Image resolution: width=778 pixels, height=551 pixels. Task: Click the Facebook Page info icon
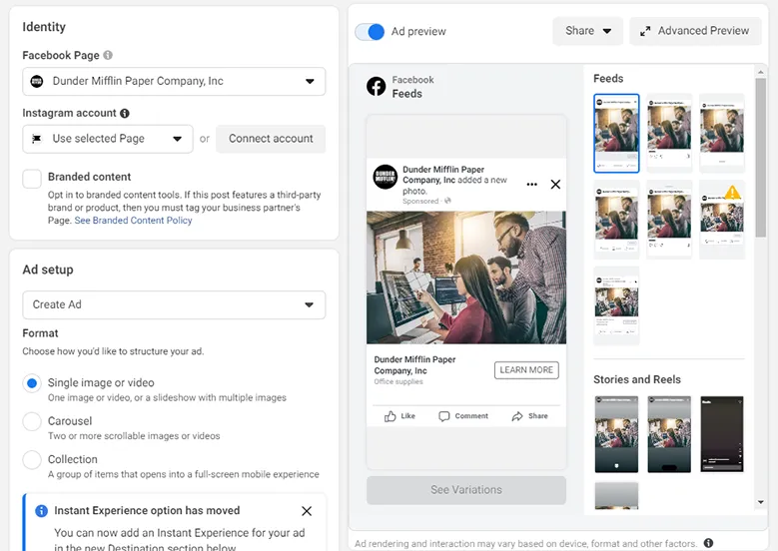coord(108,55)
